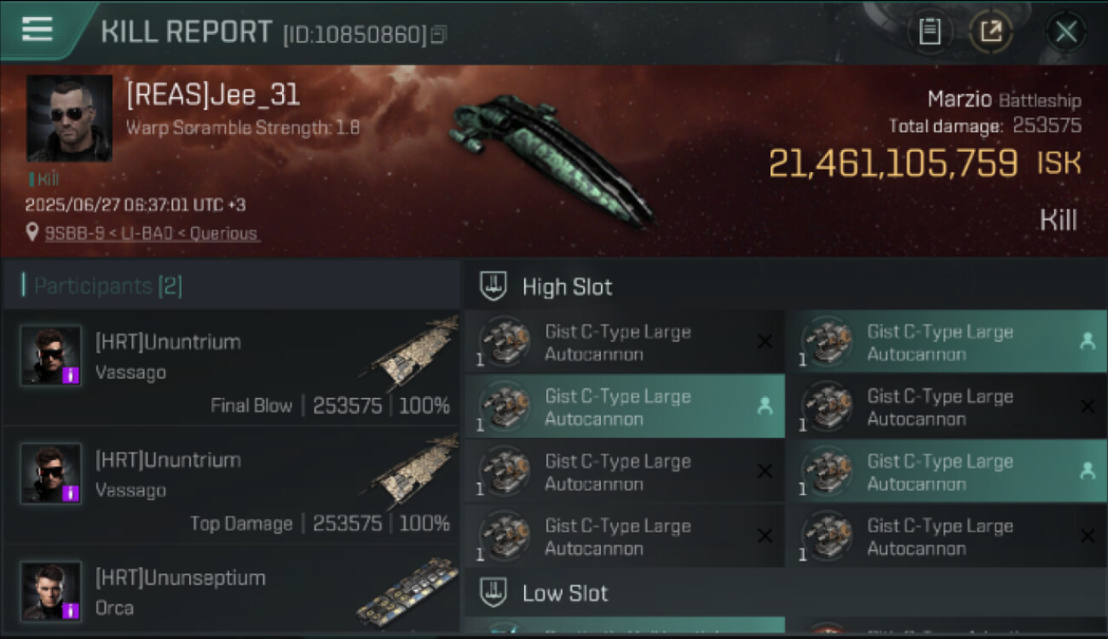The height and width of the screenshot is (639, 1108).
Task: Click the person icon on top-right autocannon
Action: pos(1087,342)
